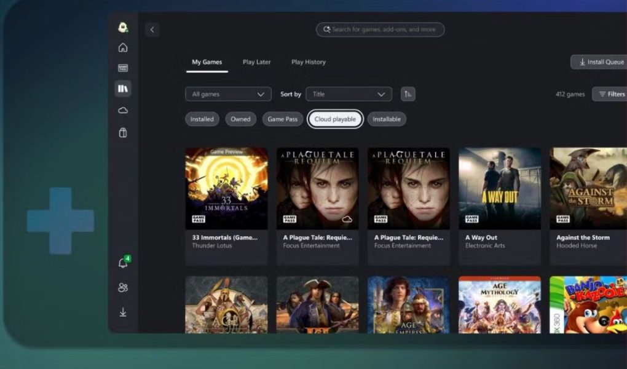Viewport: 627px width, 369px height.
Task: Open the Game Pass sidebar icon
Action: tap(123, 68)
